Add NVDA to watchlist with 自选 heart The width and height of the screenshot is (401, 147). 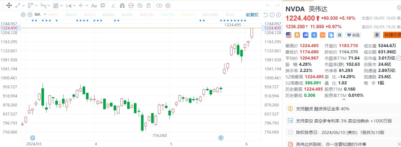point(353,35)
